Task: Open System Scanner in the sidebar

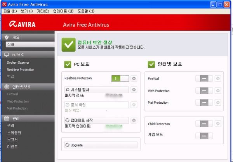Action: point(18,63)
